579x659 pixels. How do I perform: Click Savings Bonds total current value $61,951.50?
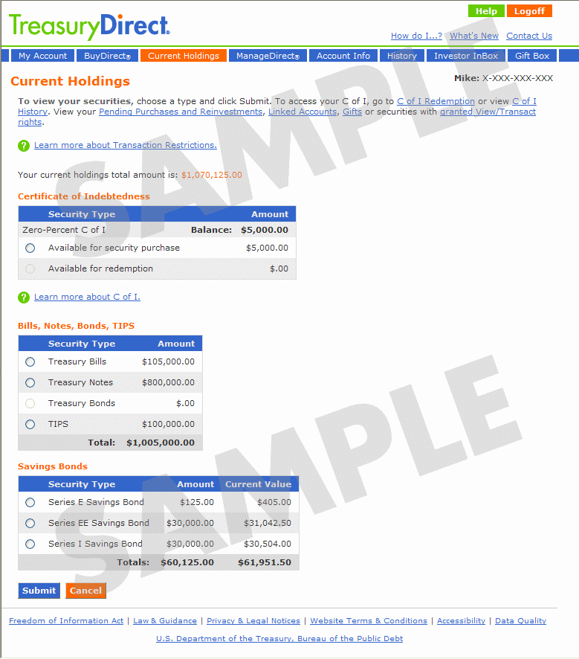(265, 562)
